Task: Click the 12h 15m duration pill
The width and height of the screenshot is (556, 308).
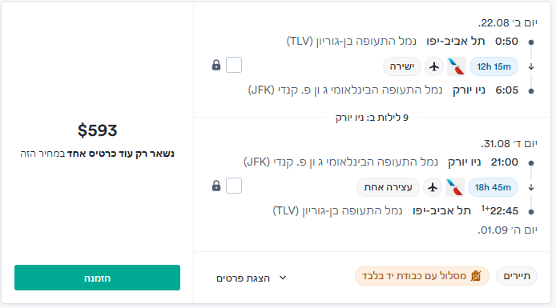Action: point(494,66)
